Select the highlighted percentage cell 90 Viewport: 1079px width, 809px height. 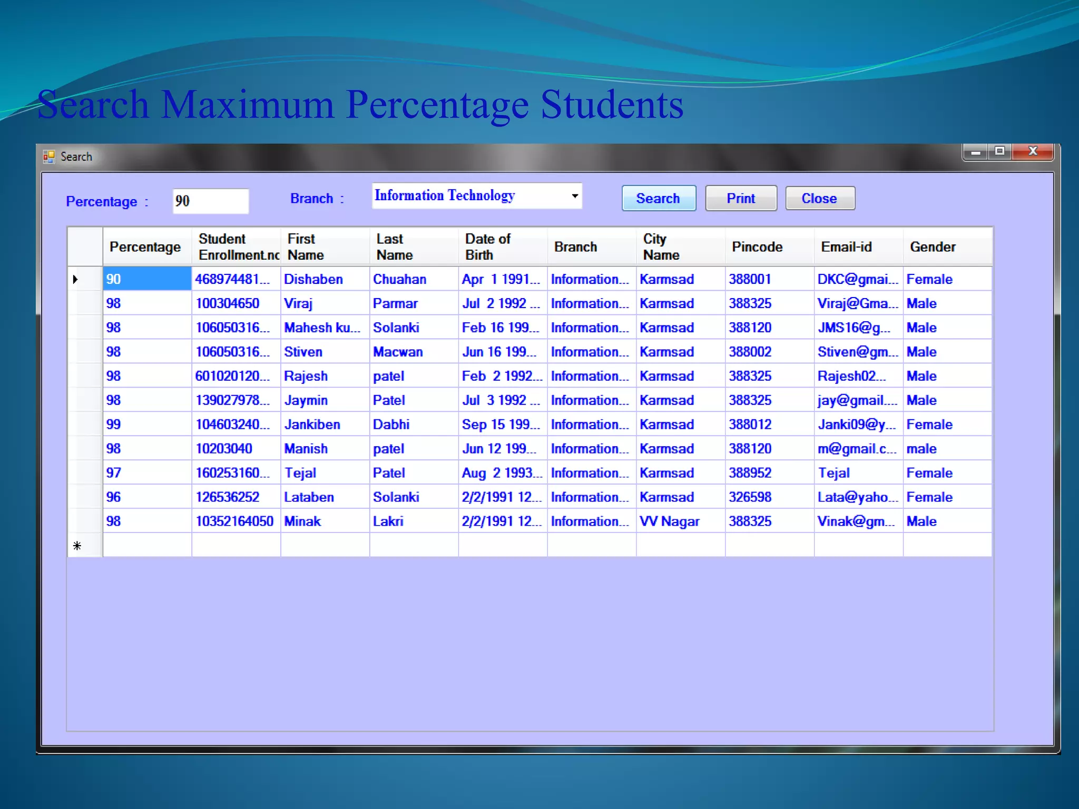click(x=147, y=279)
